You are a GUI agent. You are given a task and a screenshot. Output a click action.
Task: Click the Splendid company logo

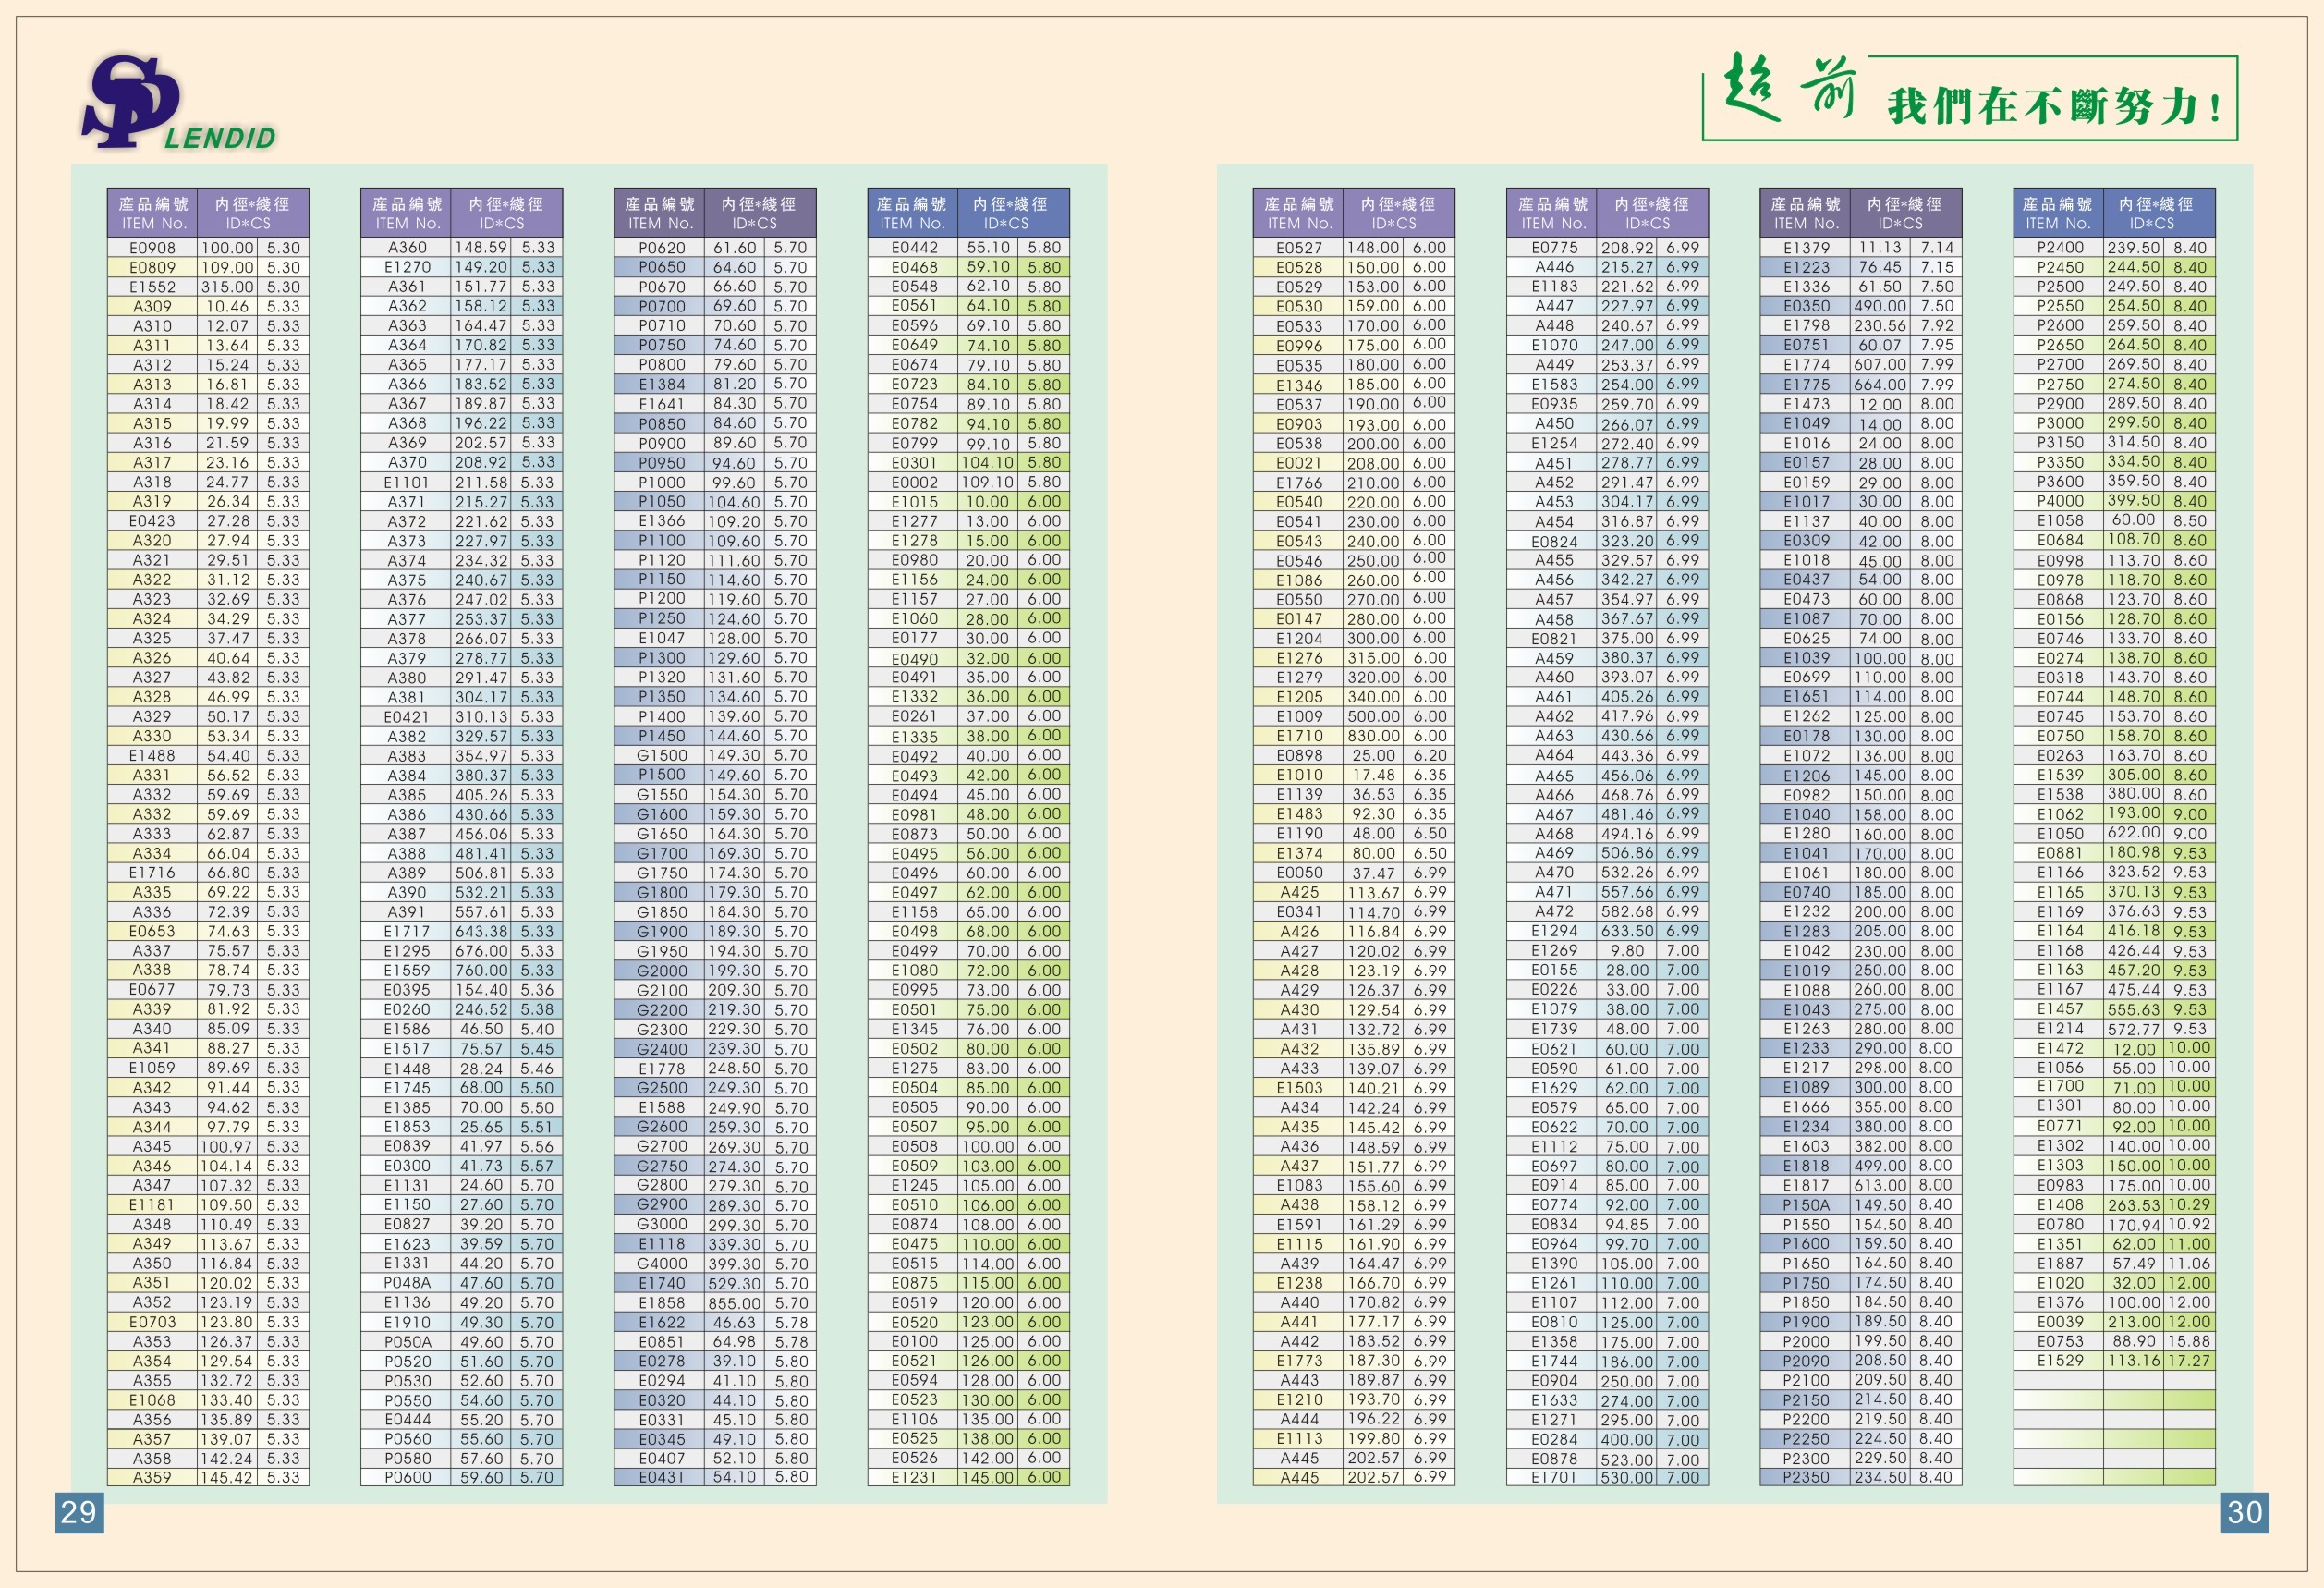(178, 102)
